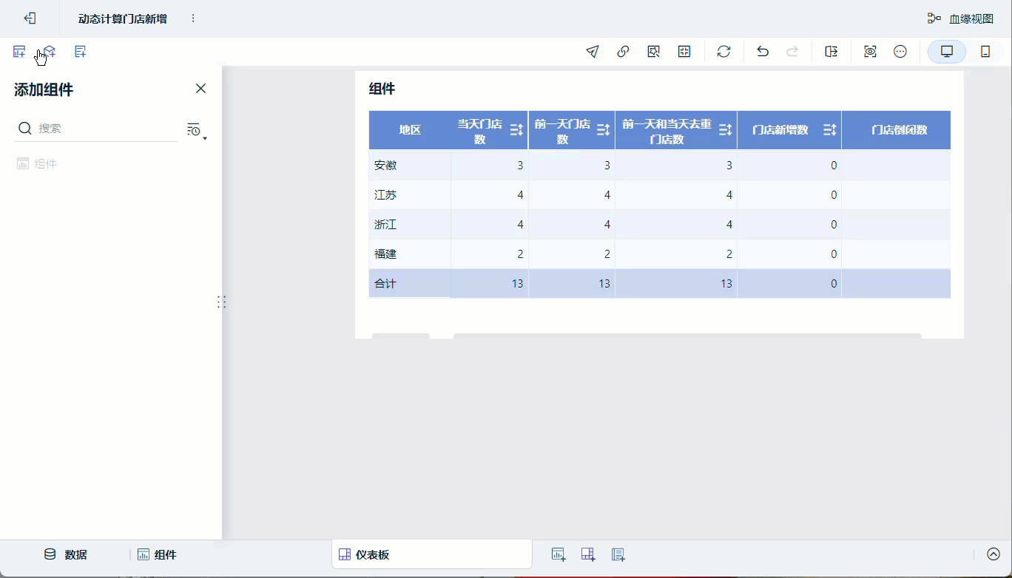Add a new chart component from bottom toolbar

[x=559, y=554]
